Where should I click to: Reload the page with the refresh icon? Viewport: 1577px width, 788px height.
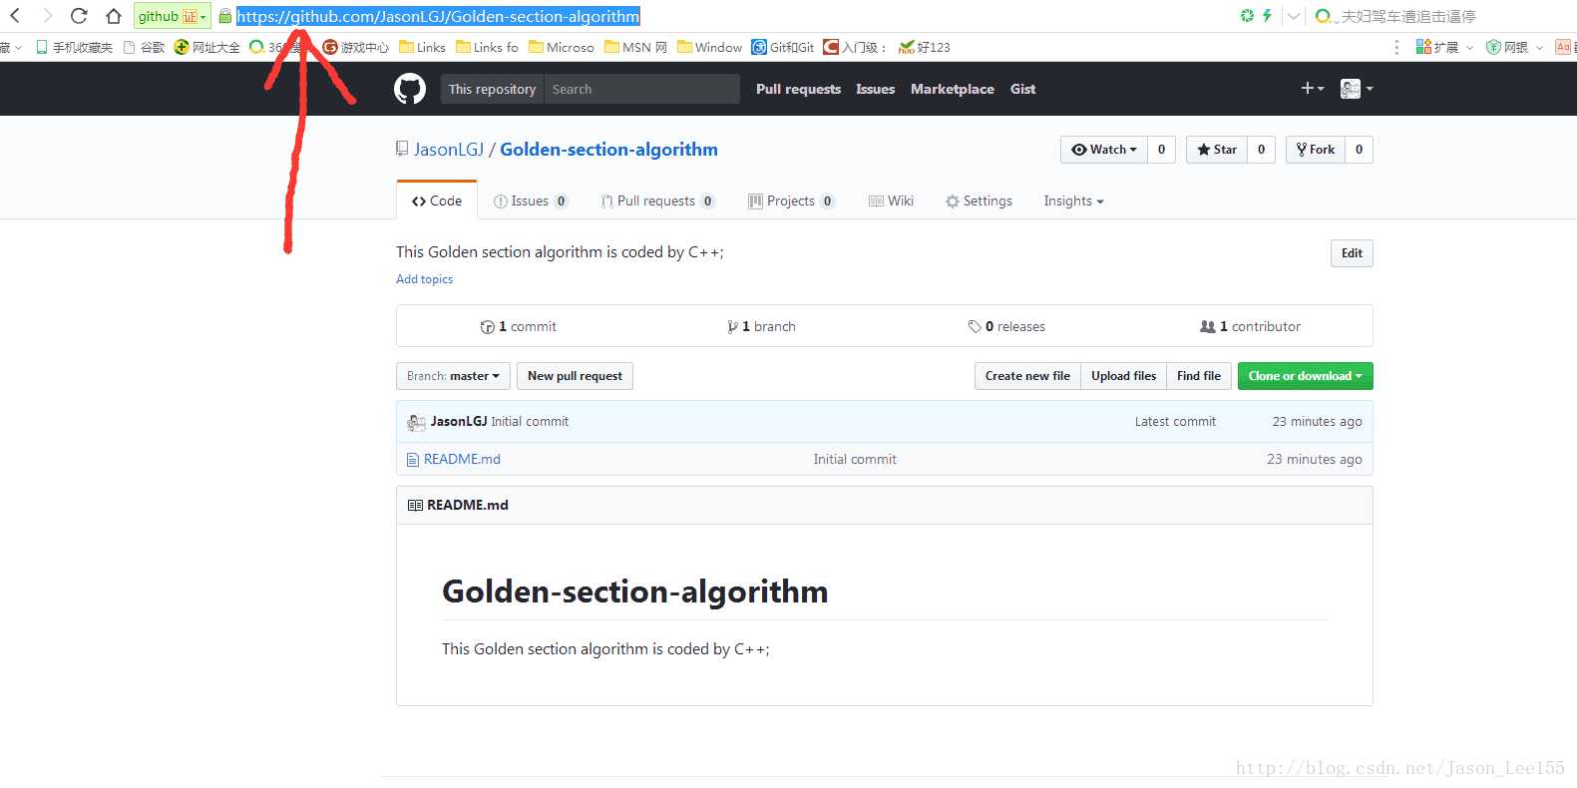[80, 16]
